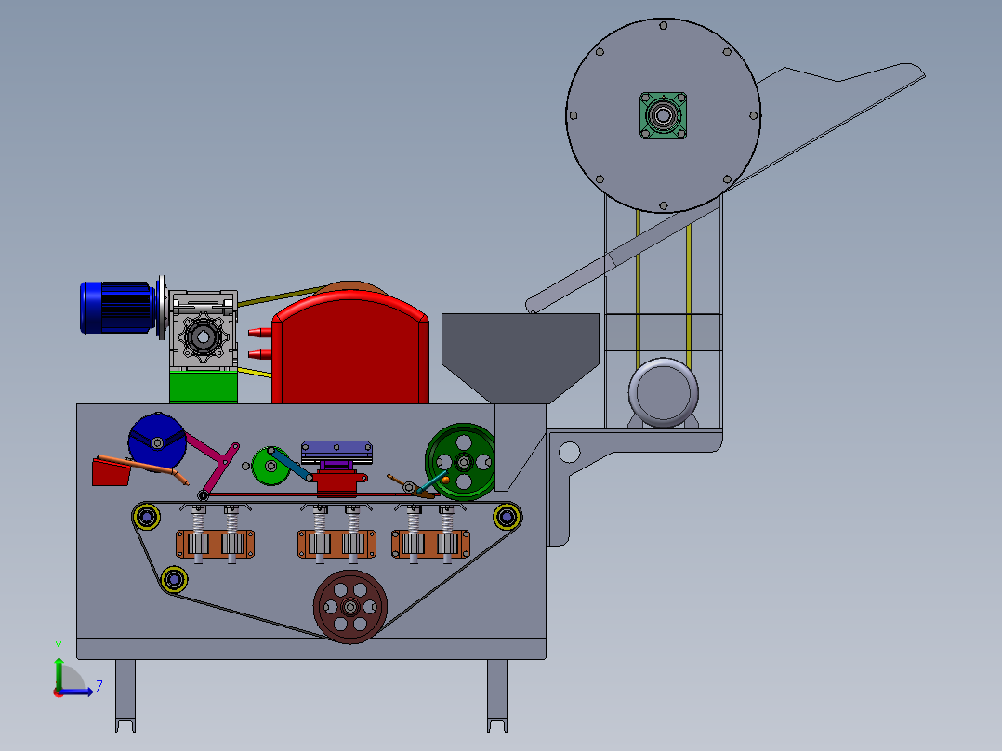Select the green spoked pulley wheel
The height and width of the screenshot is (751, 1002).
462,461
